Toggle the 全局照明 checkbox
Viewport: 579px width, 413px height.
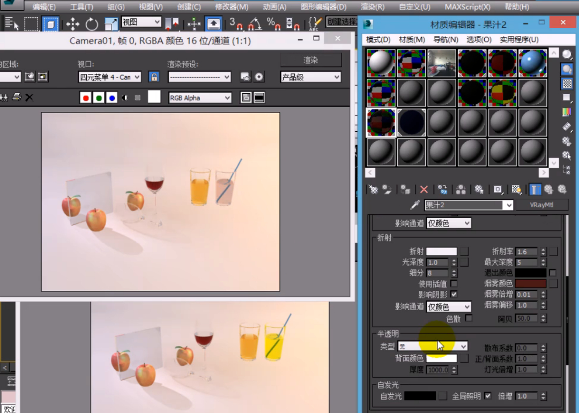coord(488,396)
